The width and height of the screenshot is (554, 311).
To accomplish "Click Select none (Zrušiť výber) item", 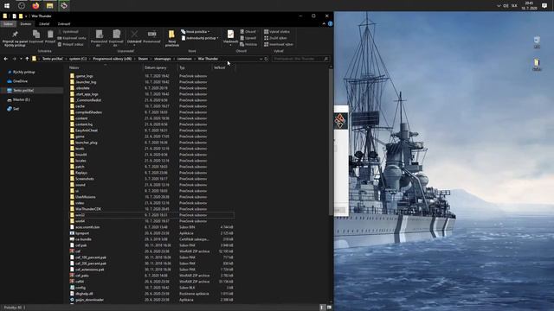I will 275,38.
